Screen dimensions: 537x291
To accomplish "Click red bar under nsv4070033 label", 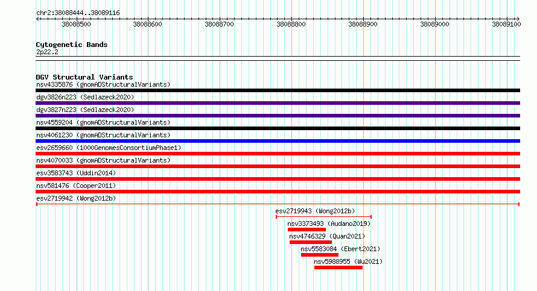I will coord(278,166).
